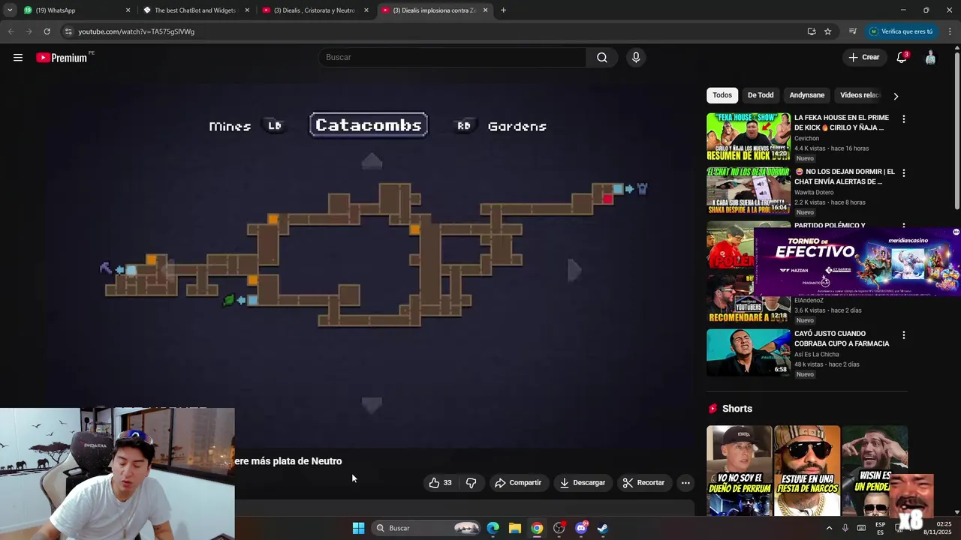Click the Descargar button
961x540 pixels.
[583, 483]
